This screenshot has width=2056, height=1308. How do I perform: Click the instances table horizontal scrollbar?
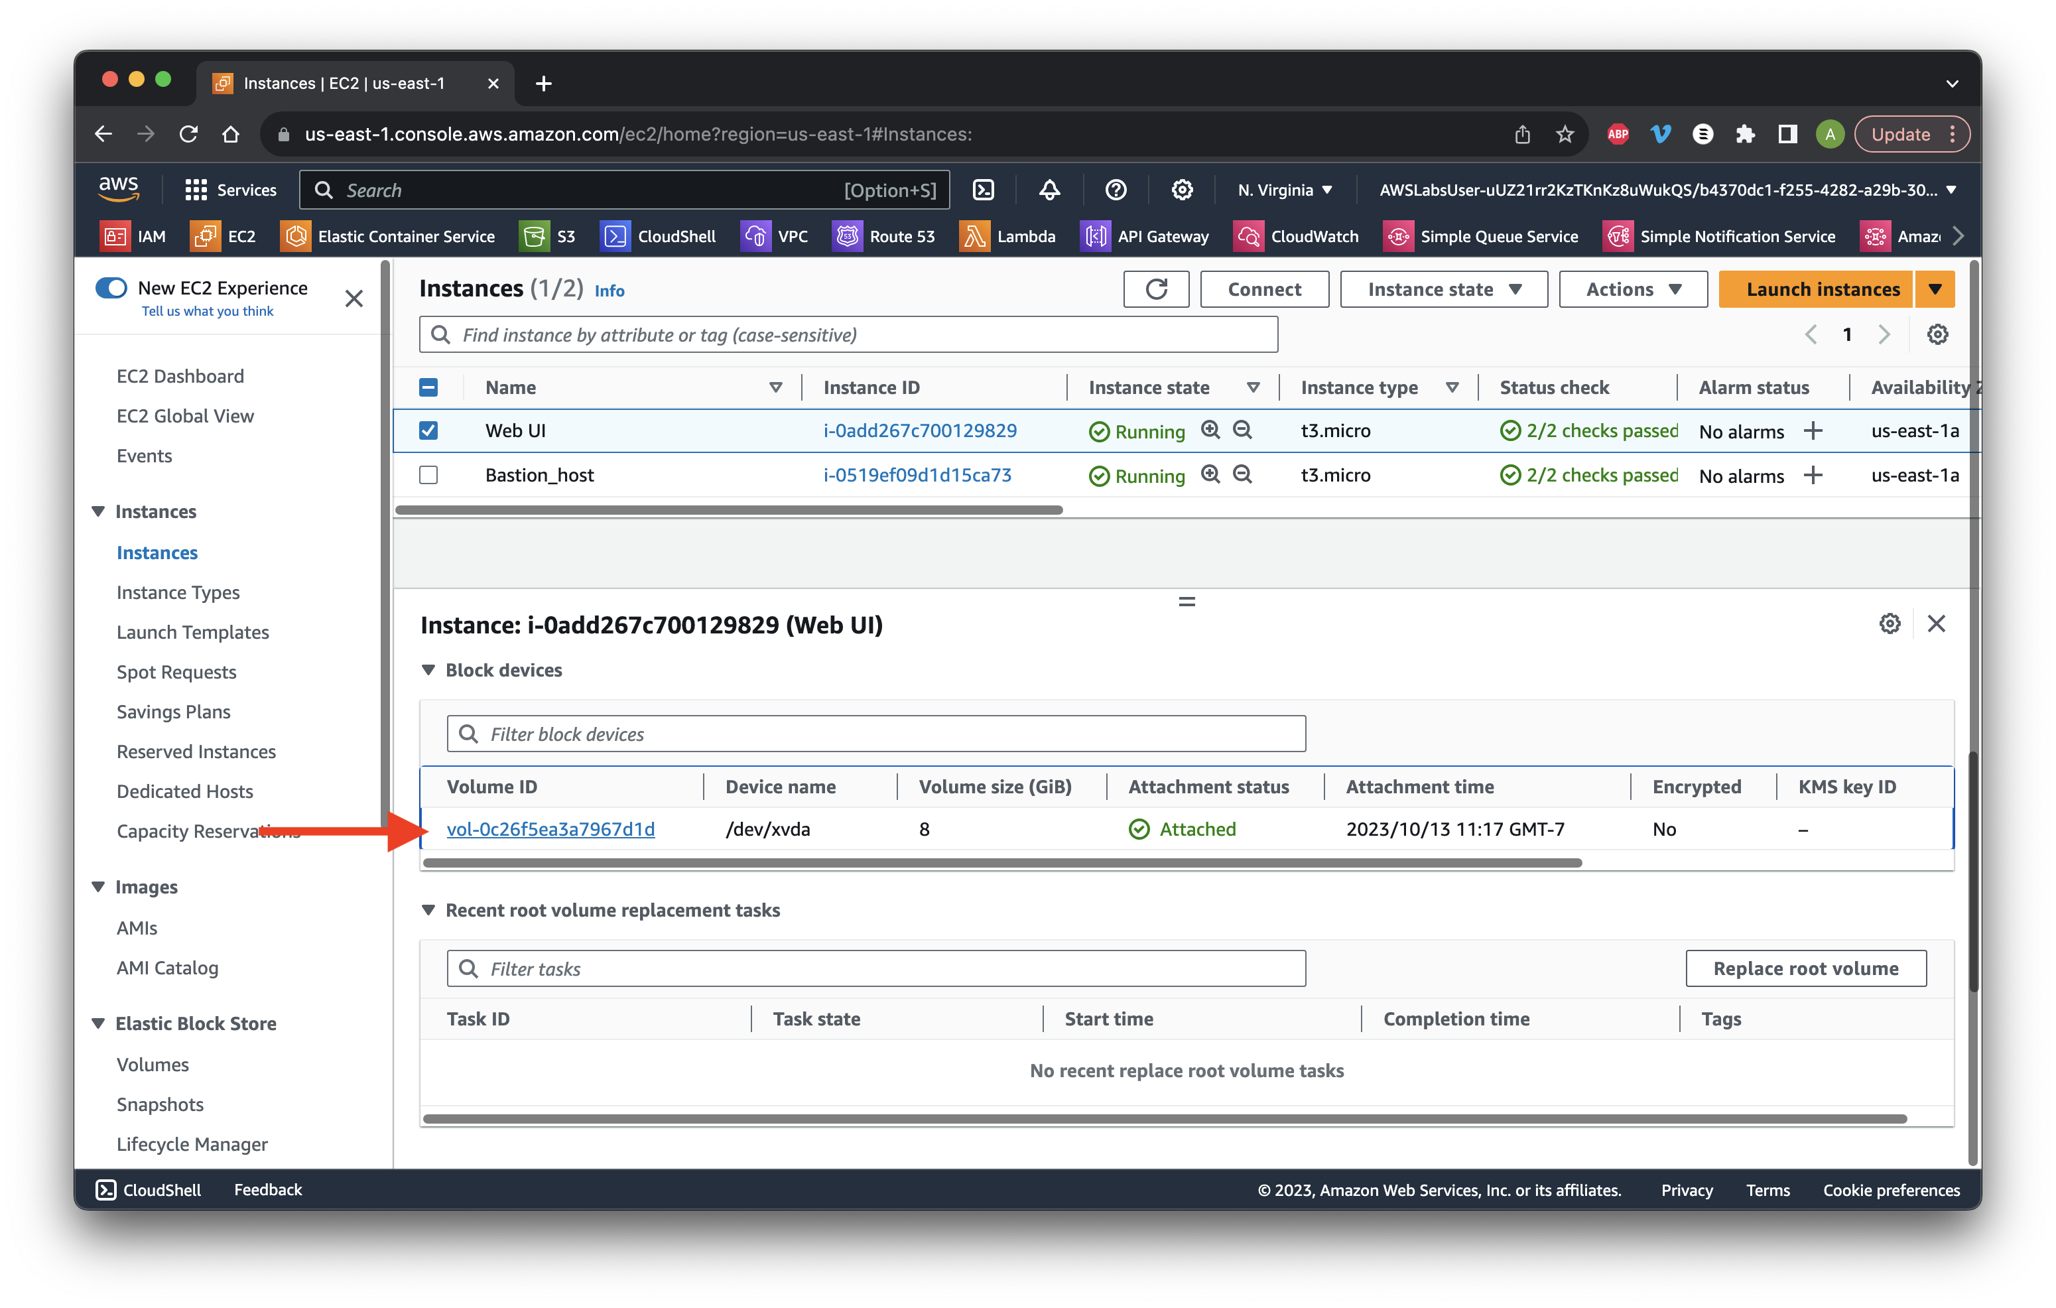[729, 511]
